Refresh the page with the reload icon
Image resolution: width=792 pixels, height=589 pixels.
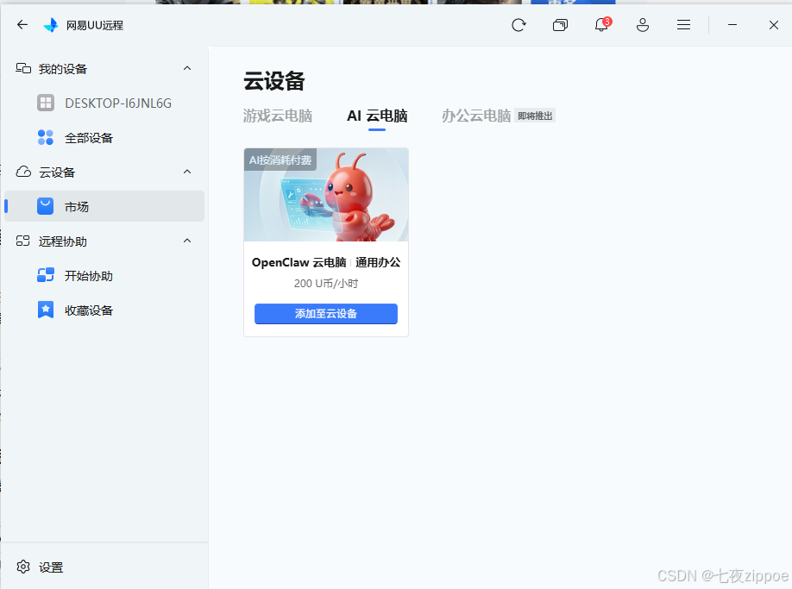(519, 25)
